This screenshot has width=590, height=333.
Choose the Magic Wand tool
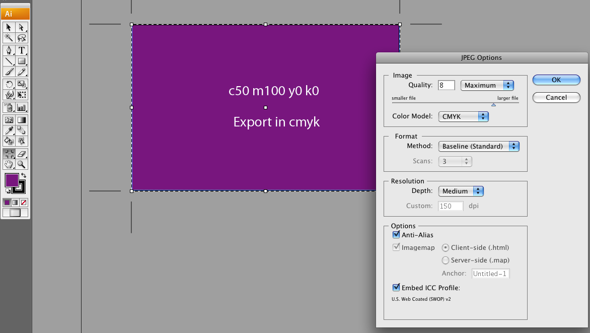click(9, 38)
